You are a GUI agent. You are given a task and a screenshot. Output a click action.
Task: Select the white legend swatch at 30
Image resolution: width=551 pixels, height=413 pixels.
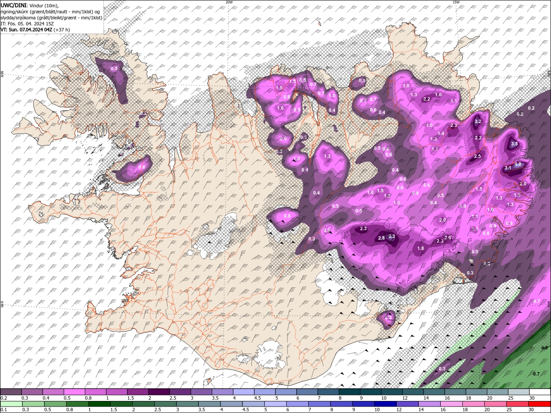pos(540,392)
